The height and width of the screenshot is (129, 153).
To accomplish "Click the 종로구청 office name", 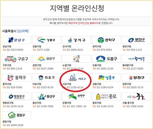I will pyautogui.click(x=97, y=103).
